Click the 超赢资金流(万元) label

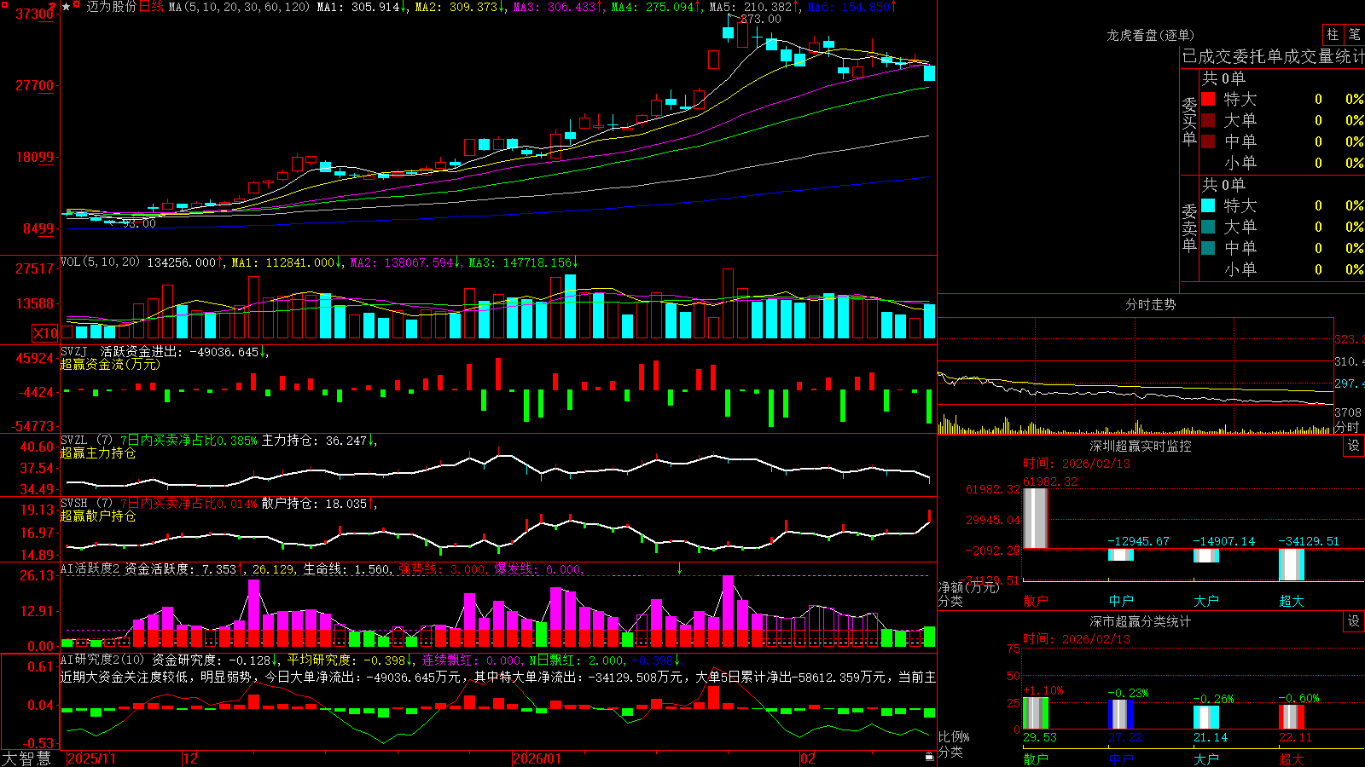coord(110,365)
